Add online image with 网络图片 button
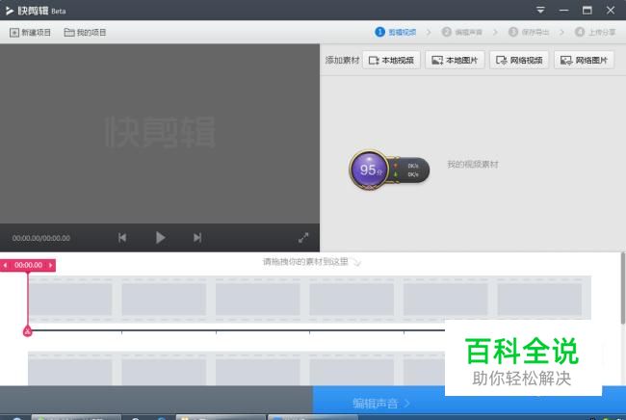 coord(584,61)
